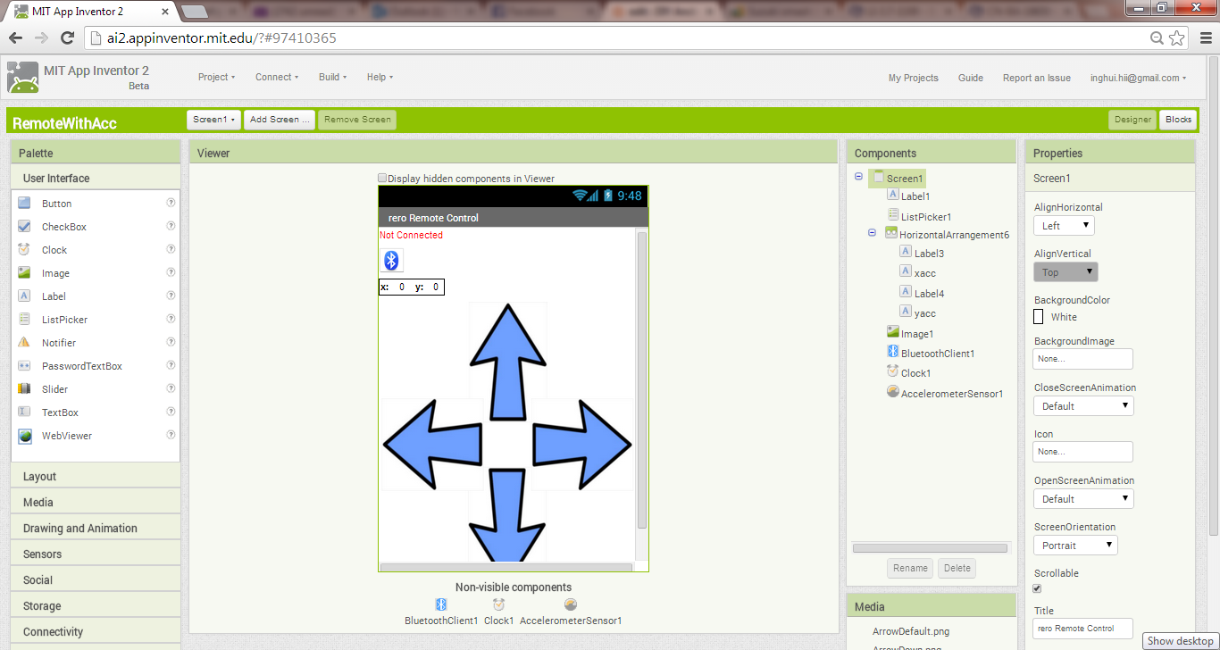Click the CheckBox palette icon
This screenshot has height=650, width=1220.
[x=24, y=226]
